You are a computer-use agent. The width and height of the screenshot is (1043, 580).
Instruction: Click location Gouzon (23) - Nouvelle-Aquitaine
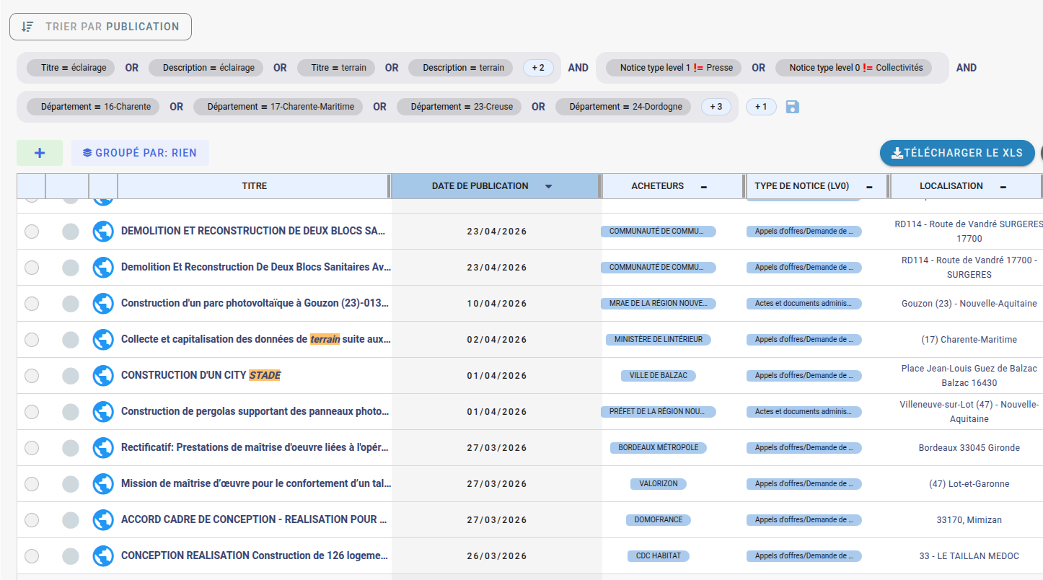click(969, 303)
